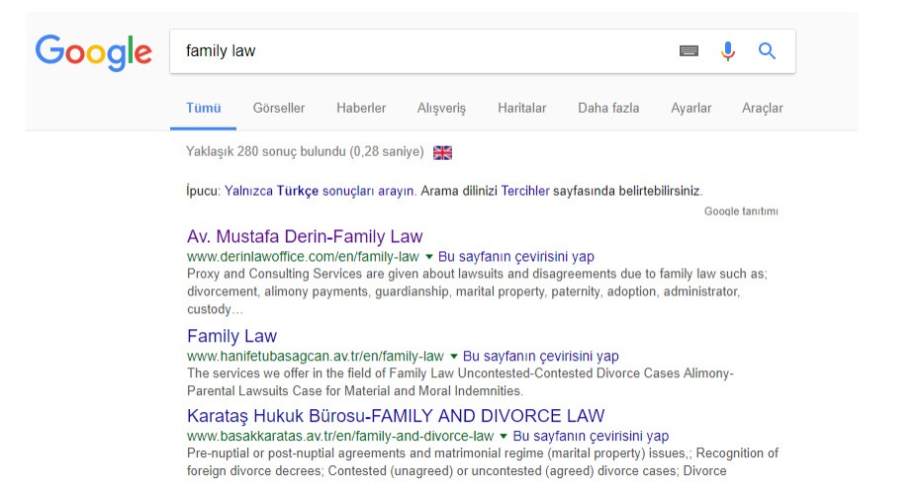Open 'Karataş Hukuk Bürosu-FAMILY AND DIVORCE LAW' result
The height and width of the screenshot is (493, 920).
pyautogui.click(x=396, y=416)
